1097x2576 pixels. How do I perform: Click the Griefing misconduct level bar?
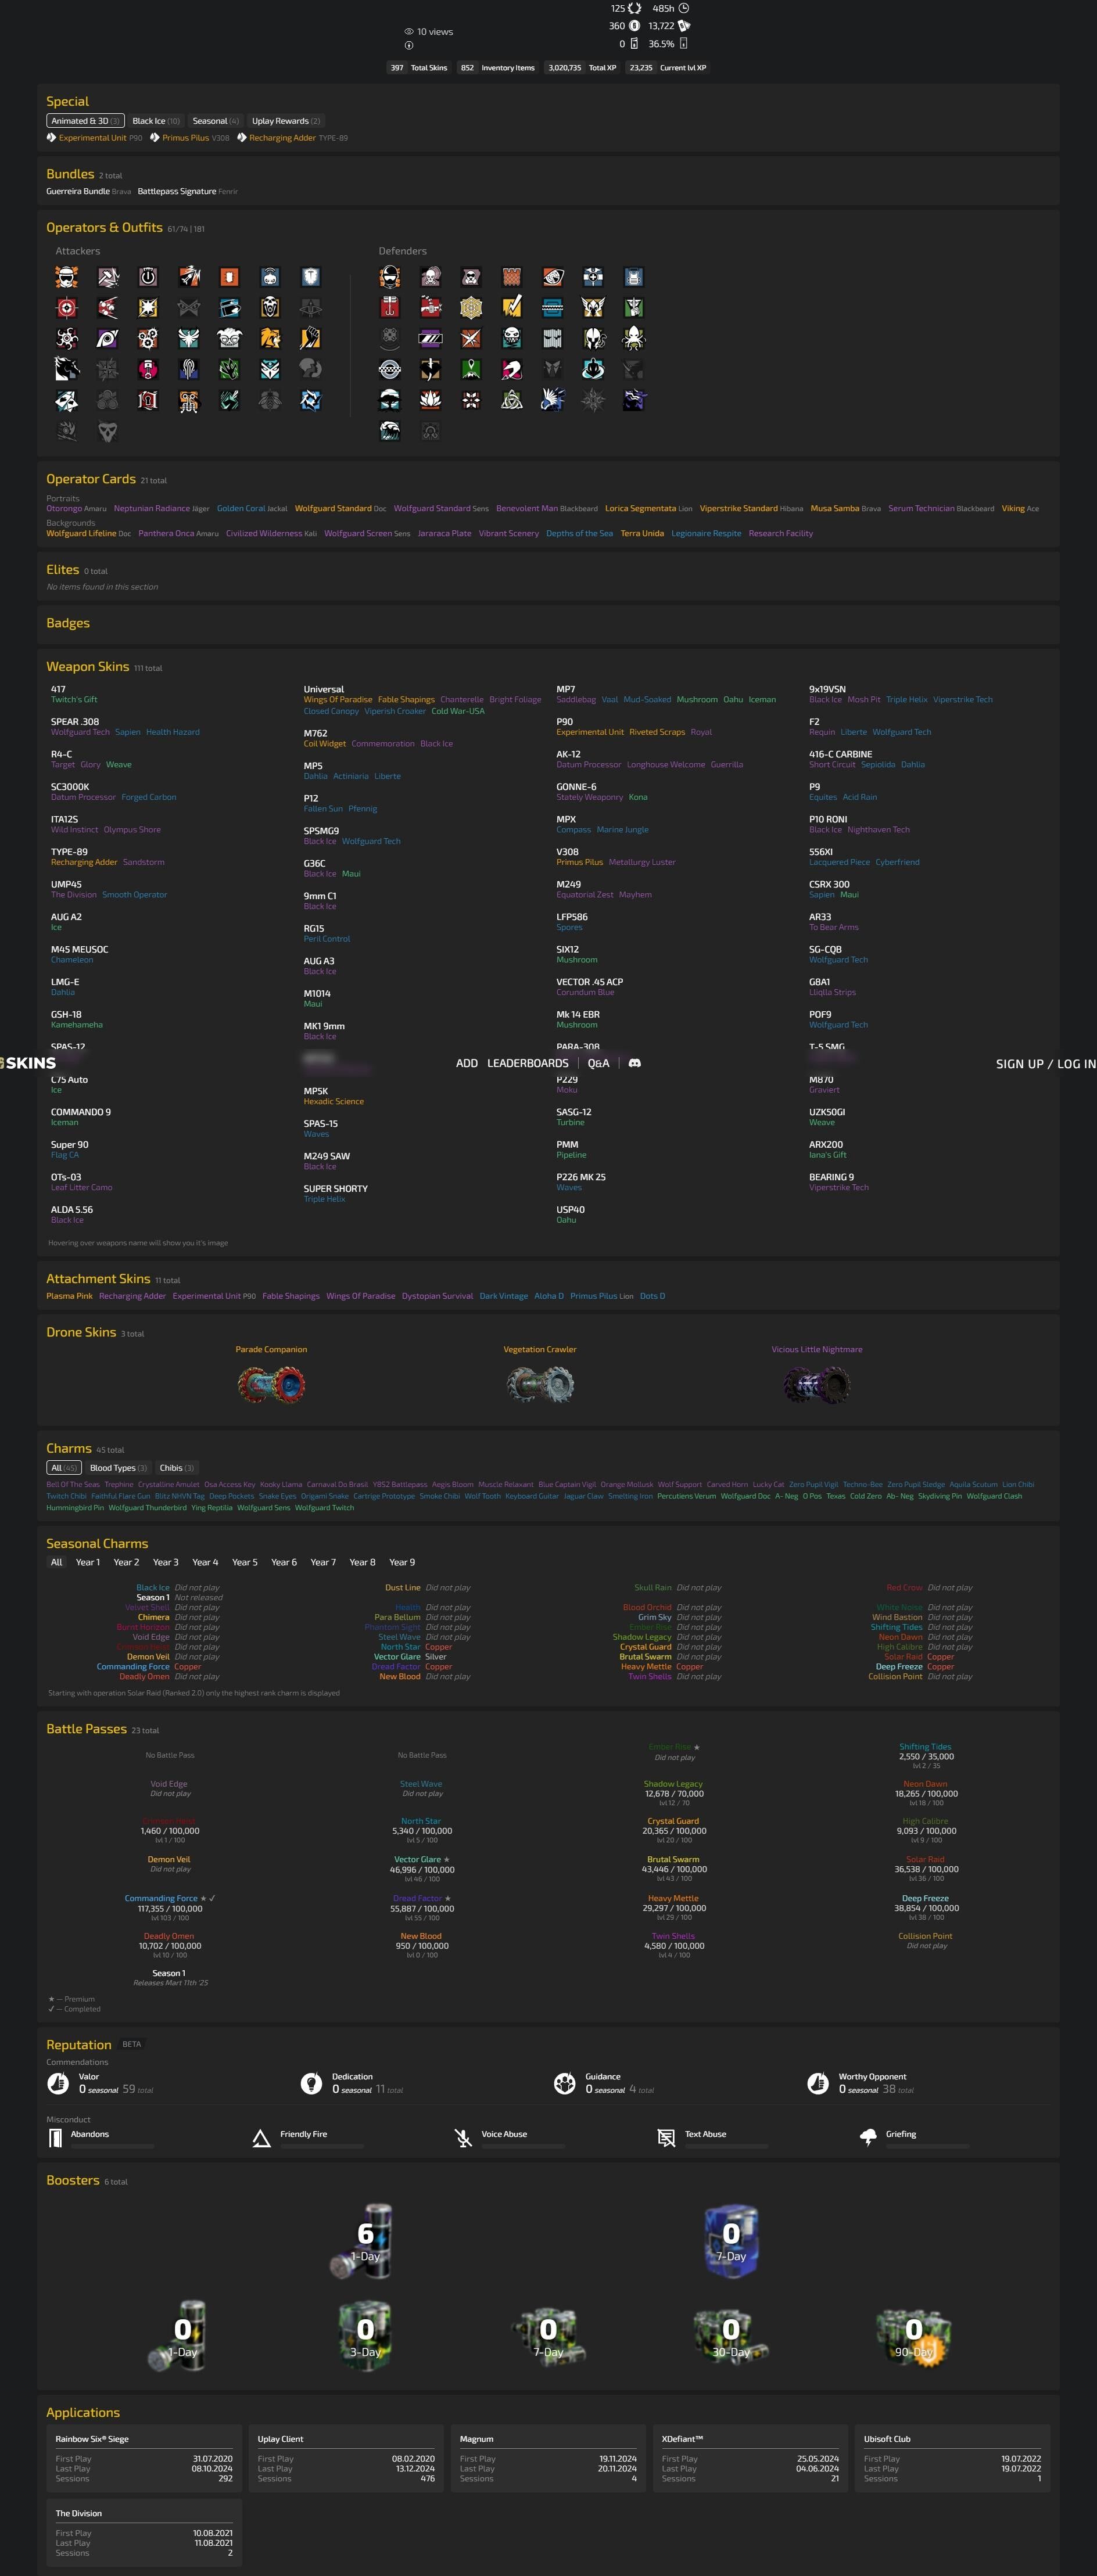[x=927, y=2147]
